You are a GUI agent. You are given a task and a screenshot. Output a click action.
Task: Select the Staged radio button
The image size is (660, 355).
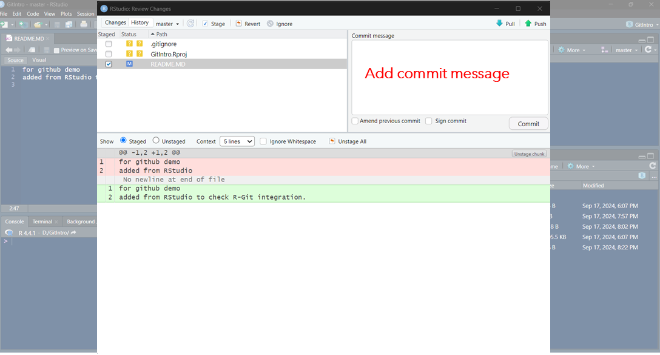[x=123, y=140]
